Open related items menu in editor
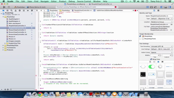This screenshot has width=174, height=98. (37, 10)
